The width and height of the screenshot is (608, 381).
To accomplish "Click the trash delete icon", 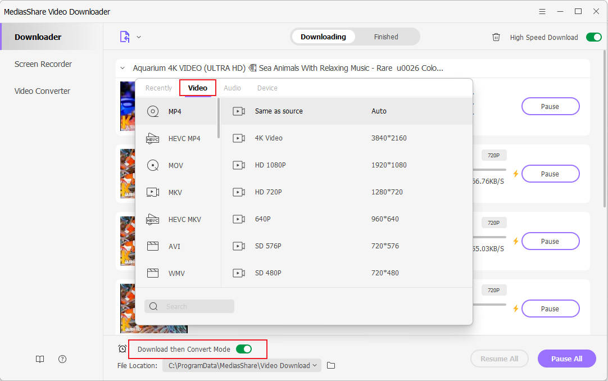I will (496, 37).
